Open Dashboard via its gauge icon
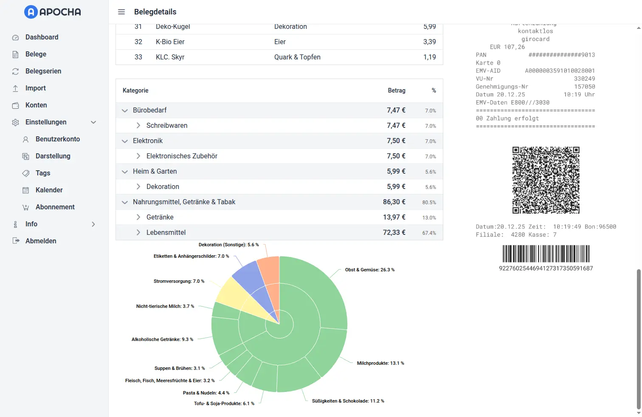Viewport: 642px width, 417px height. pos(16,37)
